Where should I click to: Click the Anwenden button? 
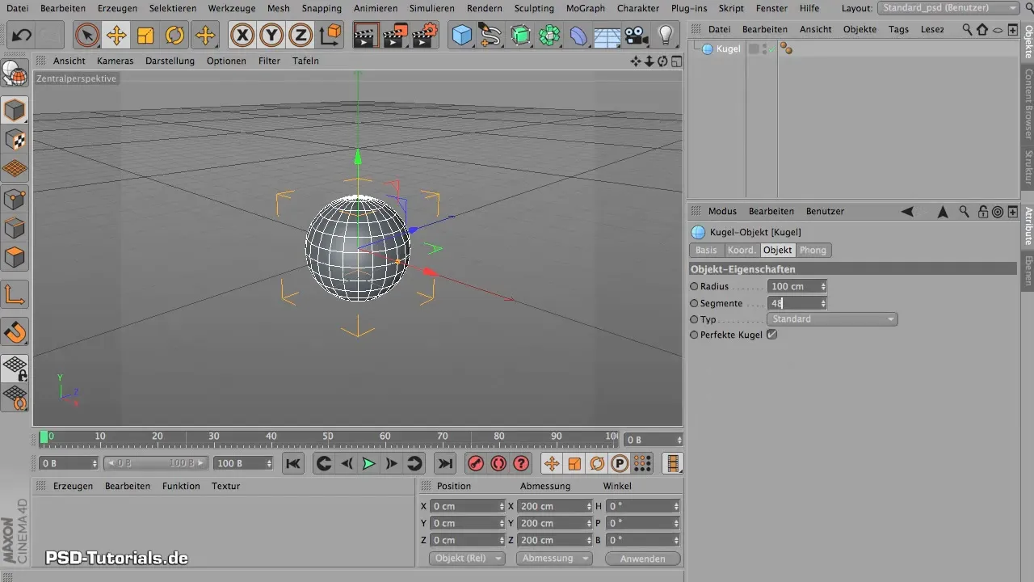643,559
